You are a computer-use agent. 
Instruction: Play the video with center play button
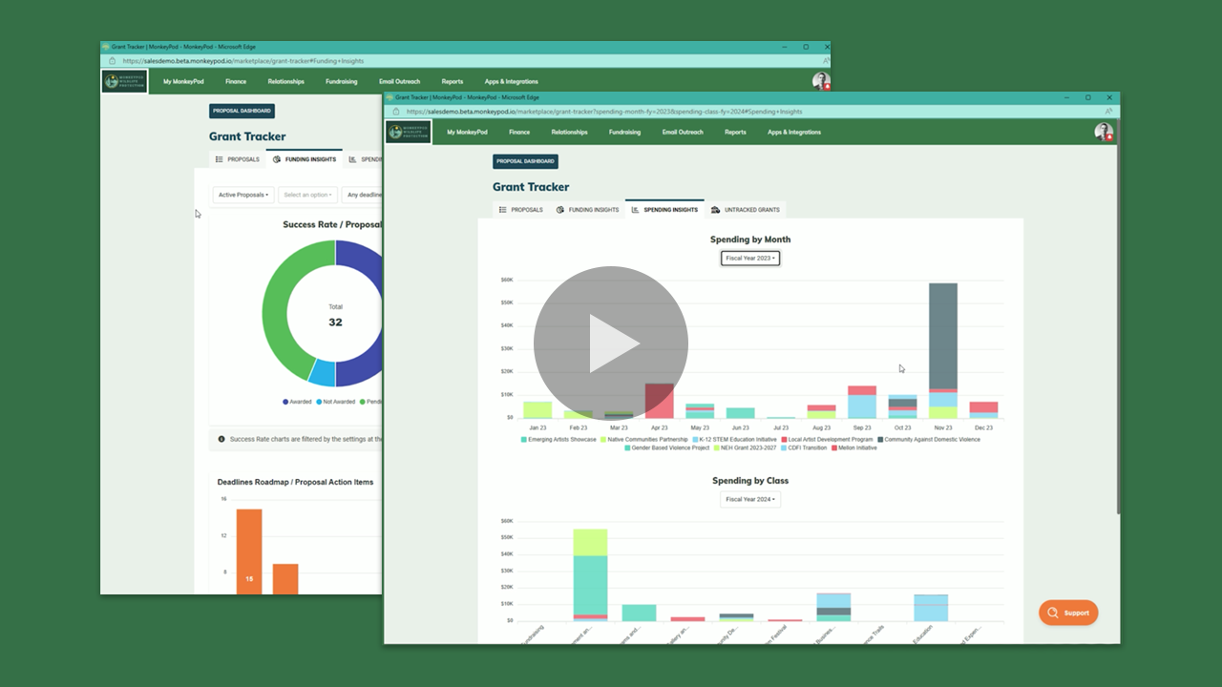pos(611,343)
